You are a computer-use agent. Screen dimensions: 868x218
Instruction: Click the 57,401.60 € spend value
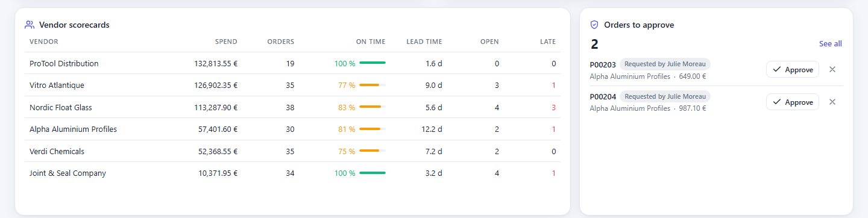click(x=218, y=129)
